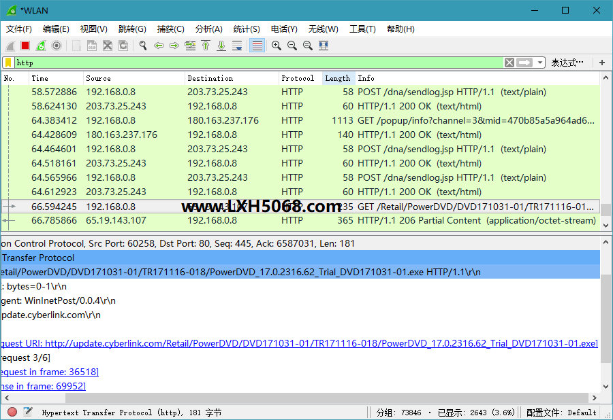The image size is (613, 420).
Task: Open the 工具(T) menu
Action: [362, 29]
